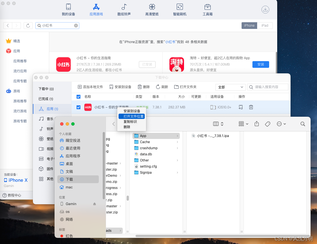Select the iPhone device filter

pyautogui.click(x=249, y=26)
